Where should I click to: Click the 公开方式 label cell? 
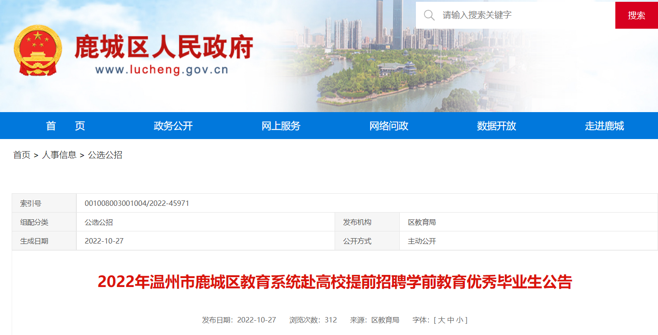tap(367, 241)
